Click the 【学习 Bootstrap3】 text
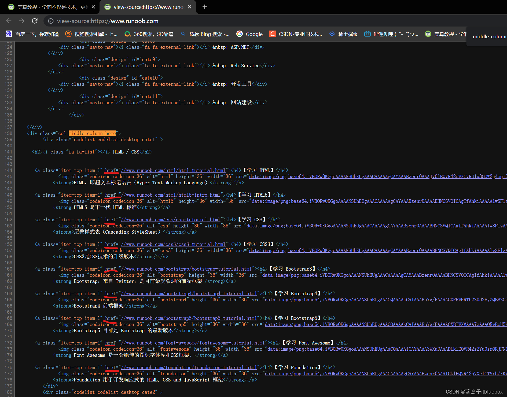 (293, 269)
